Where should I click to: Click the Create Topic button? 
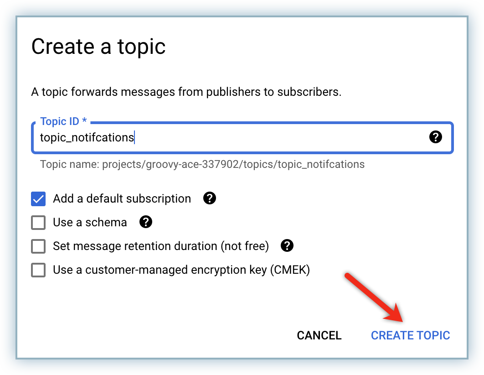point(410,335)
